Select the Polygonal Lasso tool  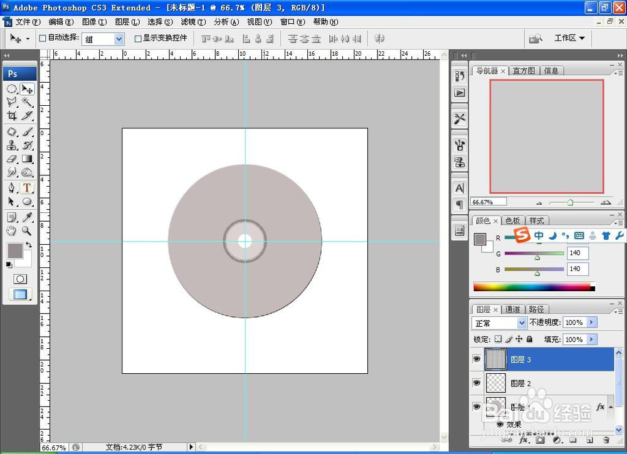(12, 102)
